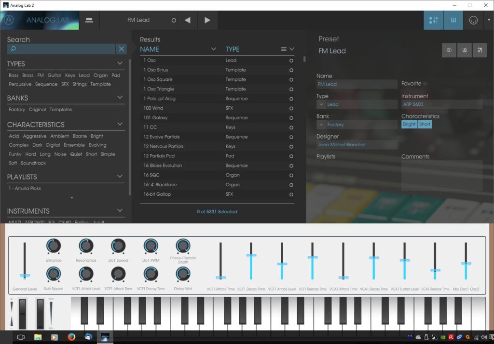Click the Arturia logo icon
The image size is (494, 344).
point(9,20)
